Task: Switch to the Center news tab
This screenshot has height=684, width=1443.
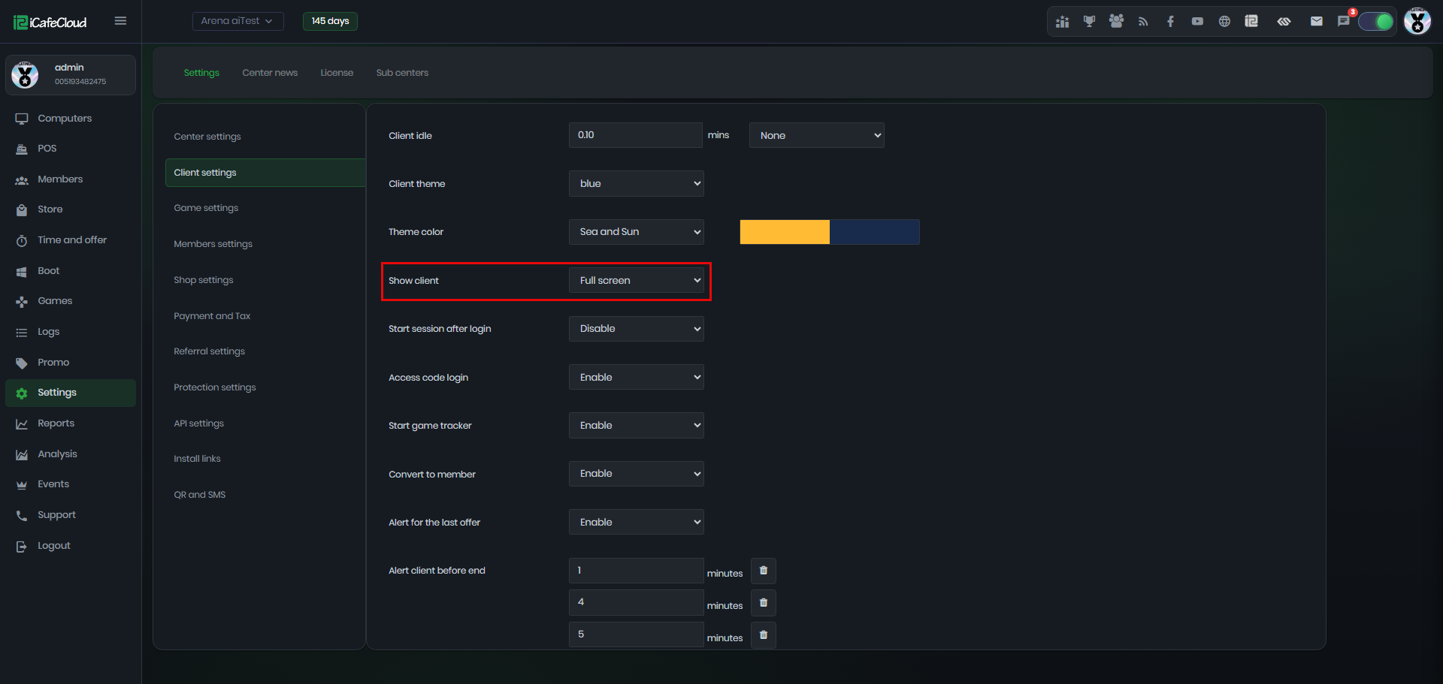Action: tap(270, 73)
